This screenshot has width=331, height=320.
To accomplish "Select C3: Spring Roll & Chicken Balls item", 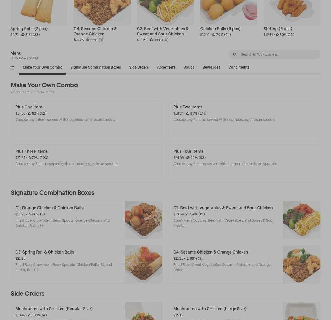I will tap(87, 264).
